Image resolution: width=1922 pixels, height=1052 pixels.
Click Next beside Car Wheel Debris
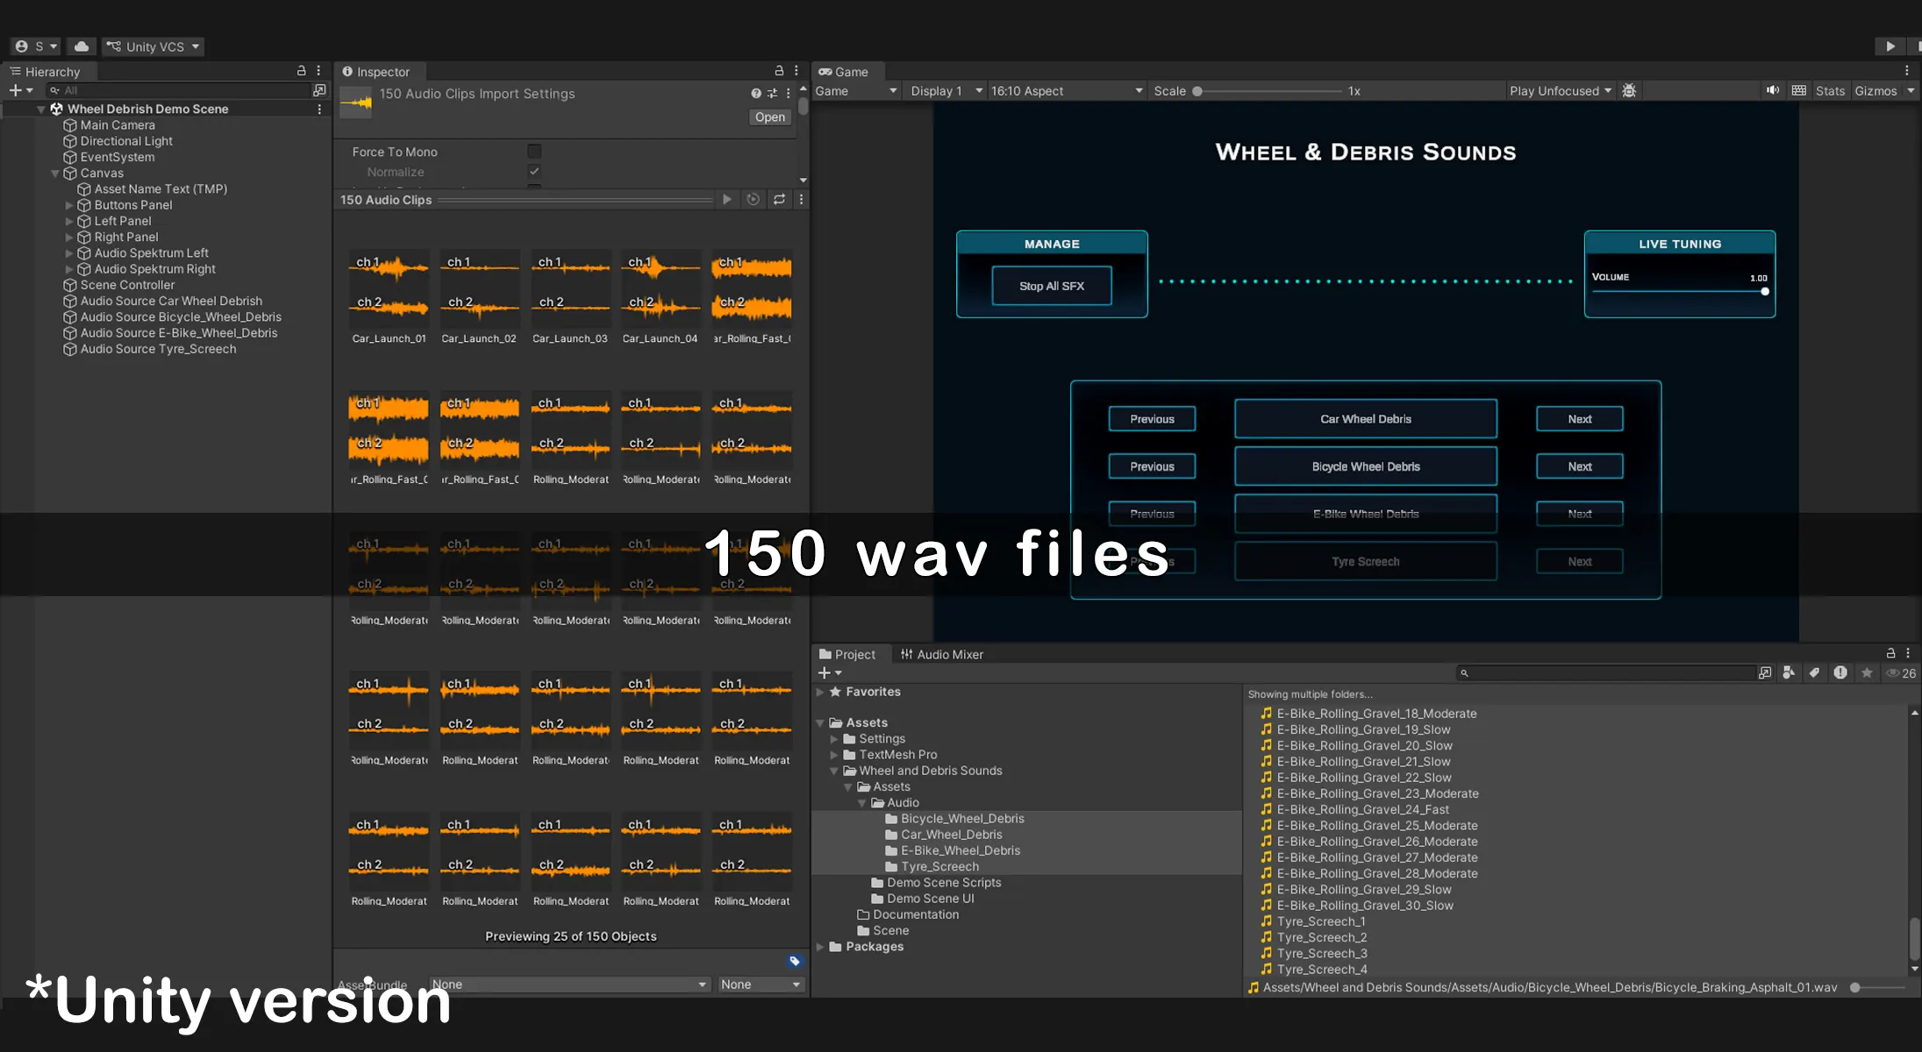1580,419
